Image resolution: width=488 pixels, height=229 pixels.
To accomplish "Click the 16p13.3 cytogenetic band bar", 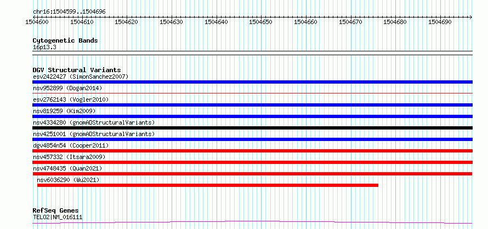I will click(x=252, y=53).
